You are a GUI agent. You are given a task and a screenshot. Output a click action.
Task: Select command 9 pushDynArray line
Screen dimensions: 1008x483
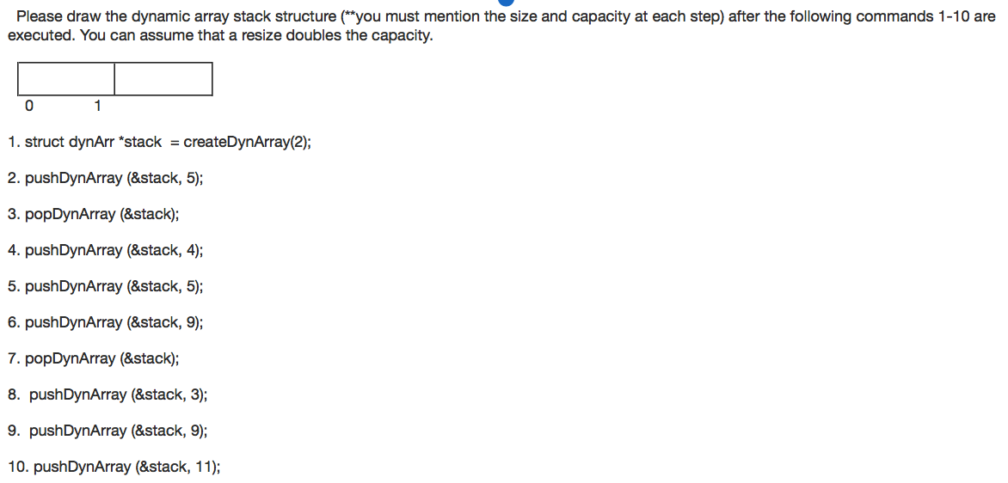[108, 431]
